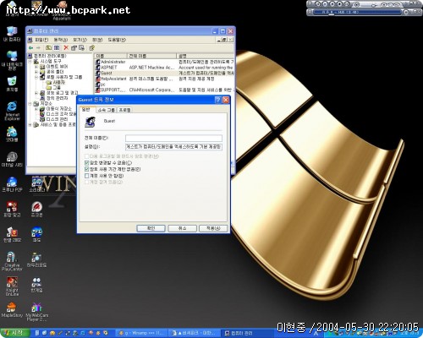Select the SUPPORT account icon in list
423x338 pixels.
tap(98, 90)
